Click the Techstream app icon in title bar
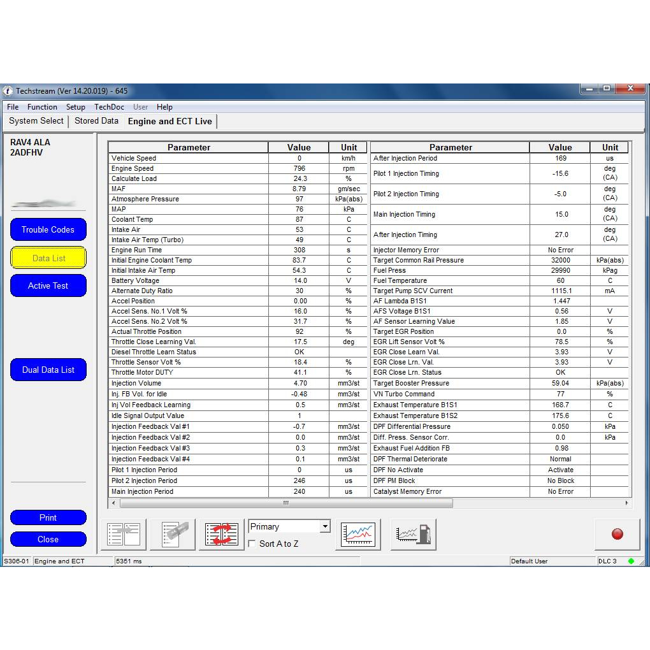This screenshot has height=650, width=650. [x=8, y=91]
